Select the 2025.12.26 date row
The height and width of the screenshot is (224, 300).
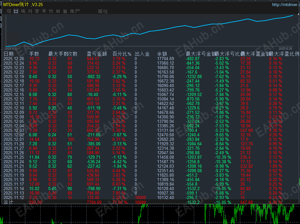click(14, 59)
